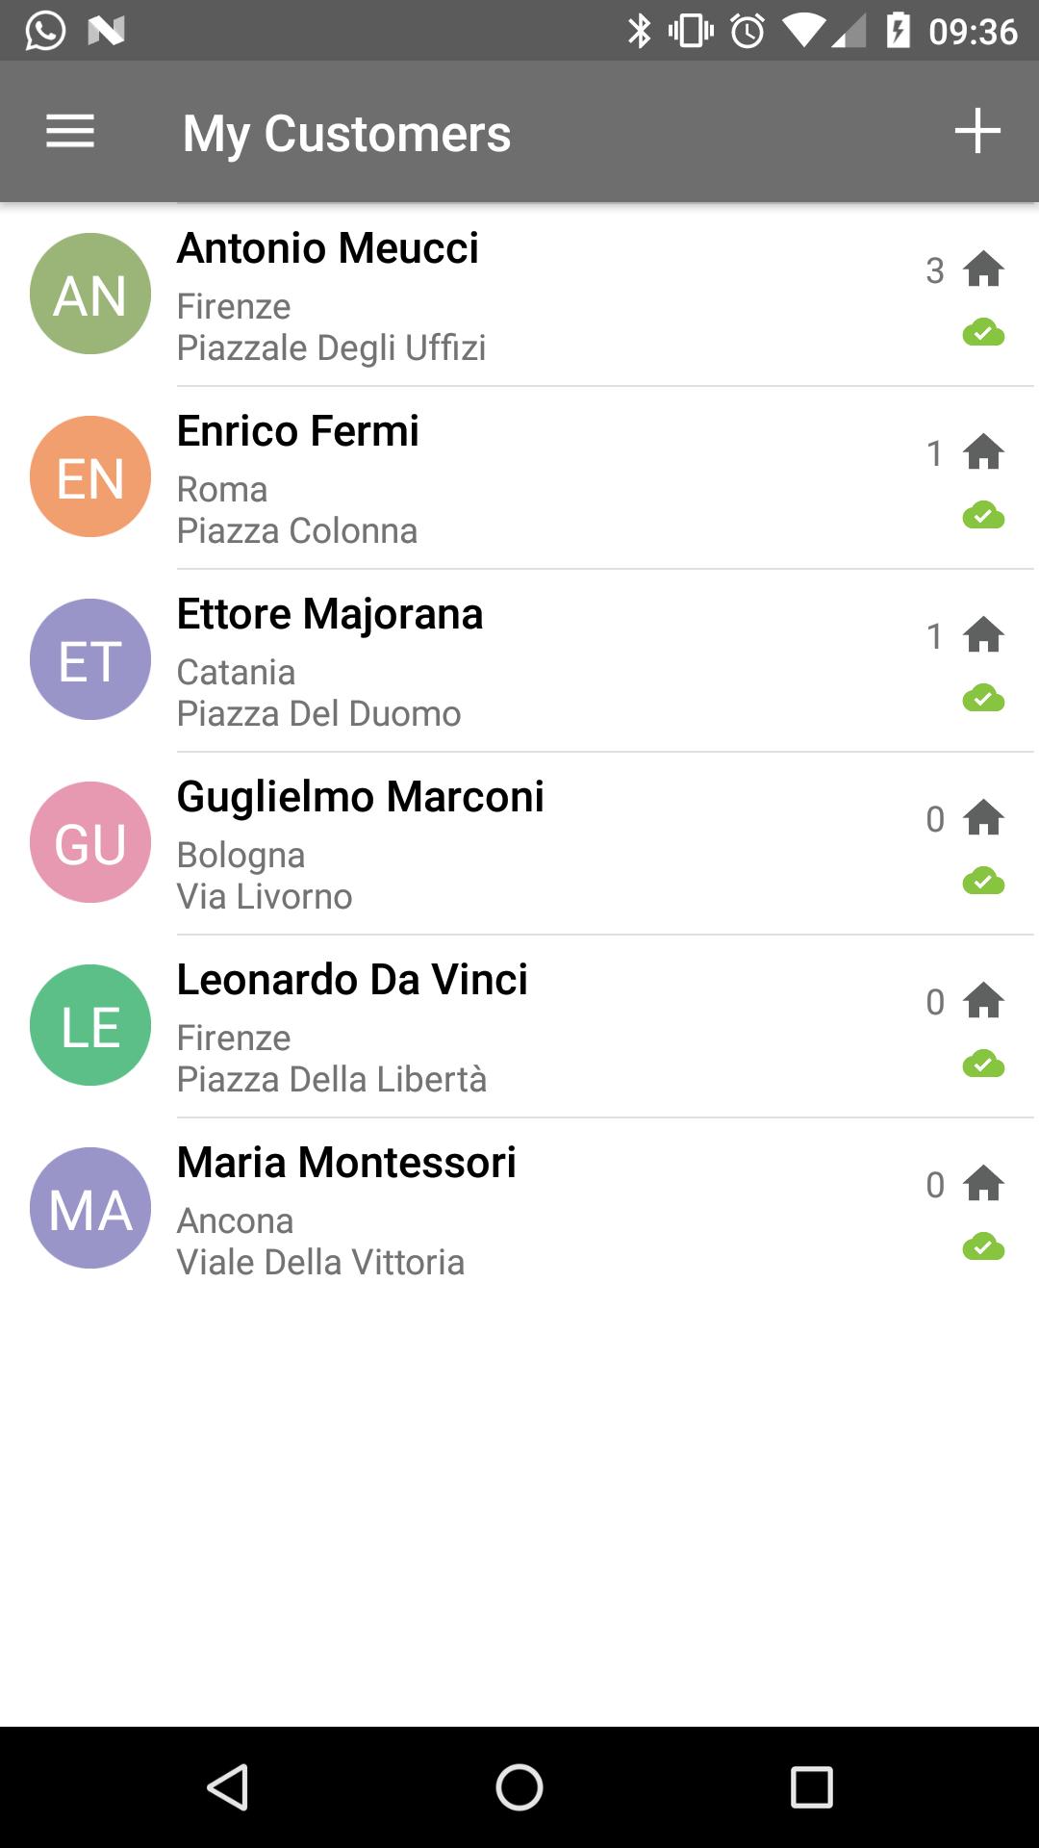Tap the Android recent apps square button
The width and height of the screenshot is (1039, 1848).
click(811, 1787)
